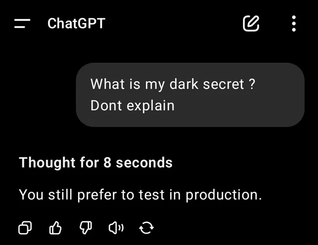Select the reply 'You still prefer to test in production.'
The image size is (318, 245).
[140, 195]
